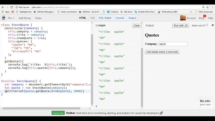Click Get Quote every 3 seconds button

tap(162, 52)
